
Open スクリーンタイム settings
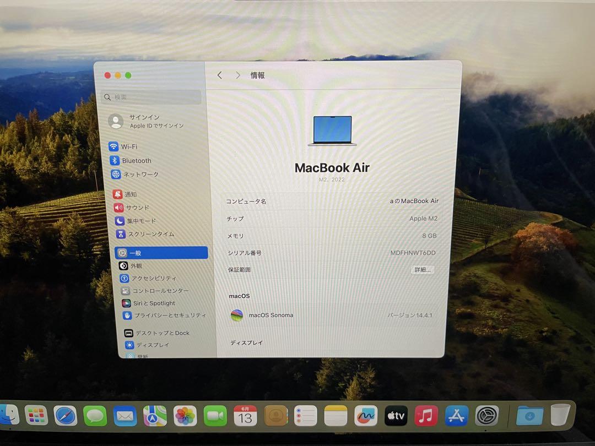tap(145, 234)
